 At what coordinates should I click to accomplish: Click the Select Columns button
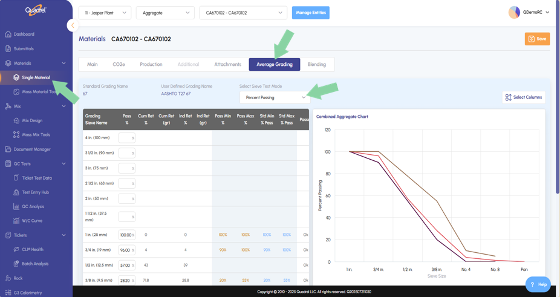click(524, 97)
